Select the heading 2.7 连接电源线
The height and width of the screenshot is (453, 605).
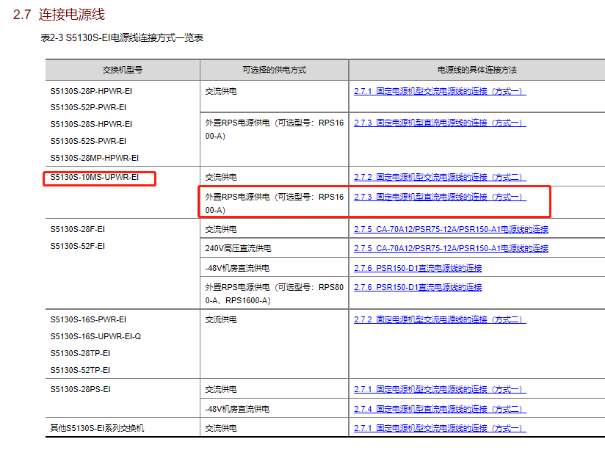pyautogui.click(x=59, y=15)
